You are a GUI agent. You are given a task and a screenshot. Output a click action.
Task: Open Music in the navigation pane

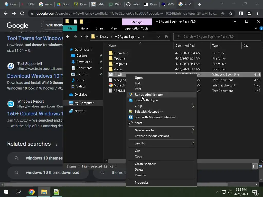pyautogui.click(x=80, y=80)
